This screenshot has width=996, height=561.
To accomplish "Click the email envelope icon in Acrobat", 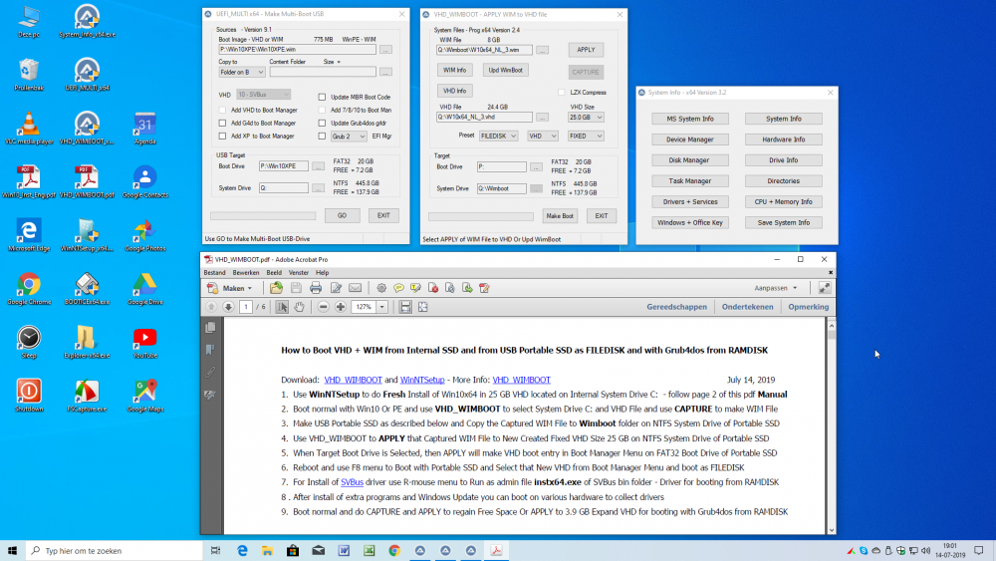I will (x=356, y=288).
